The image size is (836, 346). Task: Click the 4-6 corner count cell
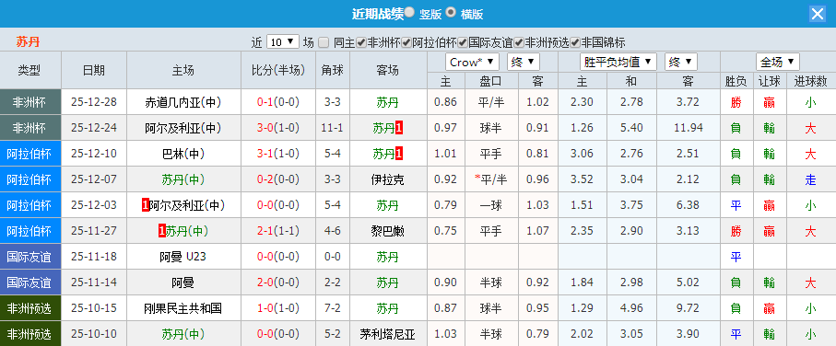click(333, 231)
